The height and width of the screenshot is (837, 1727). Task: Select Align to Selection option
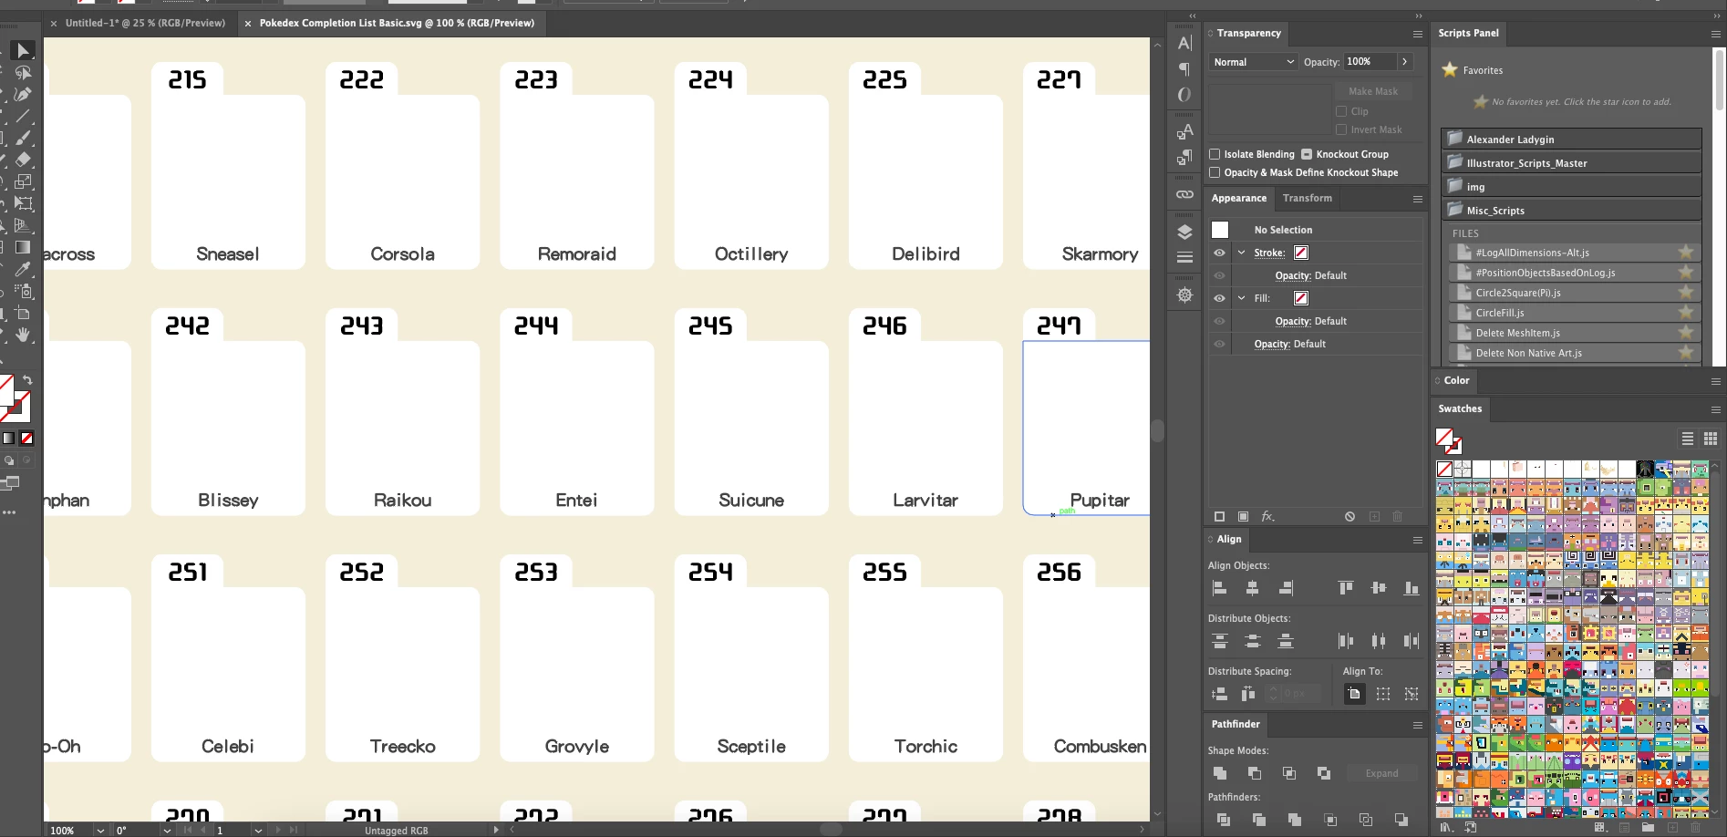click(x=1383, y=694)
